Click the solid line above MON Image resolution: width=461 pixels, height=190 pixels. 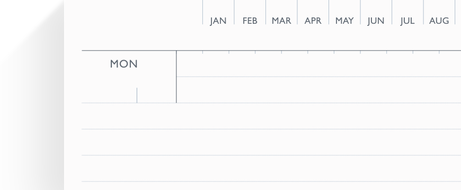coord(271,51)
